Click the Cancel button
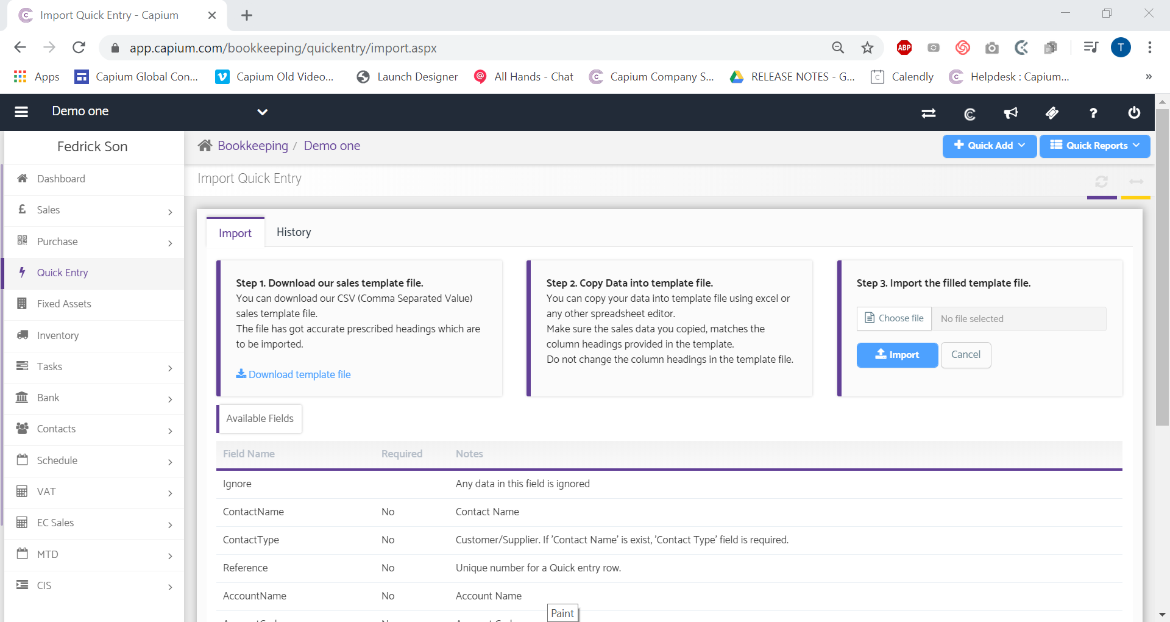This screenshot has height=622, width=1170. [966, 355]
